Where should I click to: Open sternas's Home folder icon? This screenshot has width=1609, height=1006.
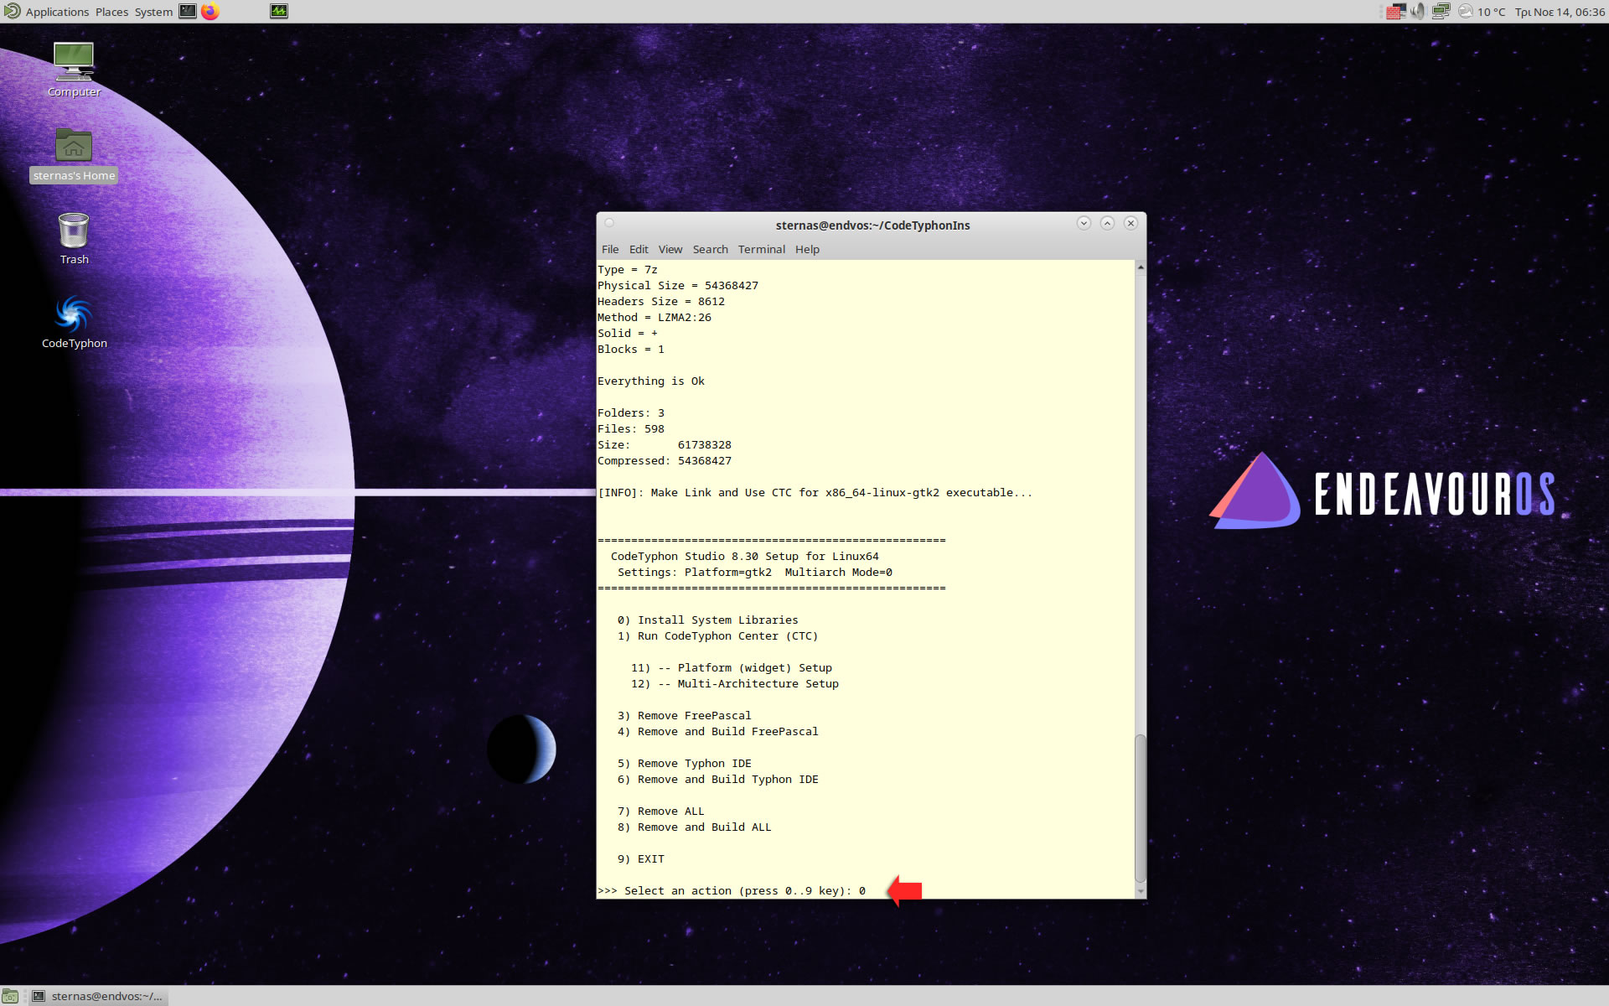tap(74, 155)
